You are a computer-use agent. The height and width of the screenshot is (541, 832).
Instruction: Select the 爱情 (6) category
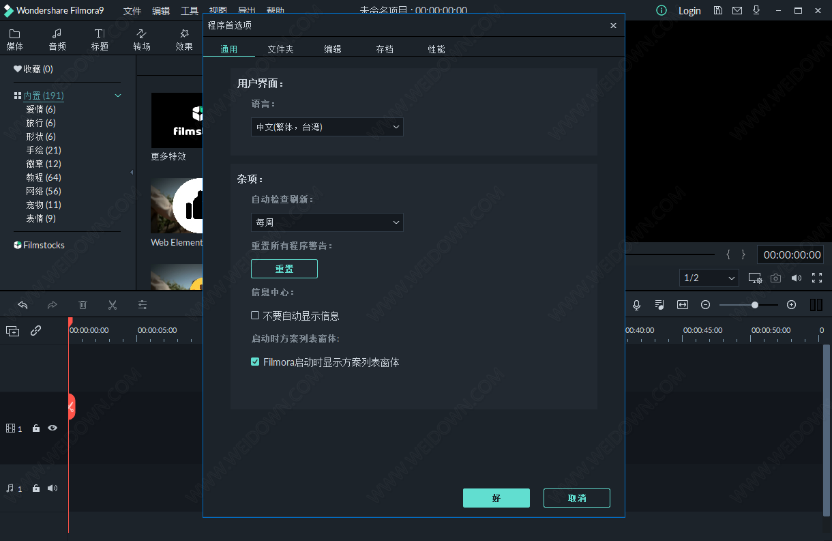(x=41, y=109)
